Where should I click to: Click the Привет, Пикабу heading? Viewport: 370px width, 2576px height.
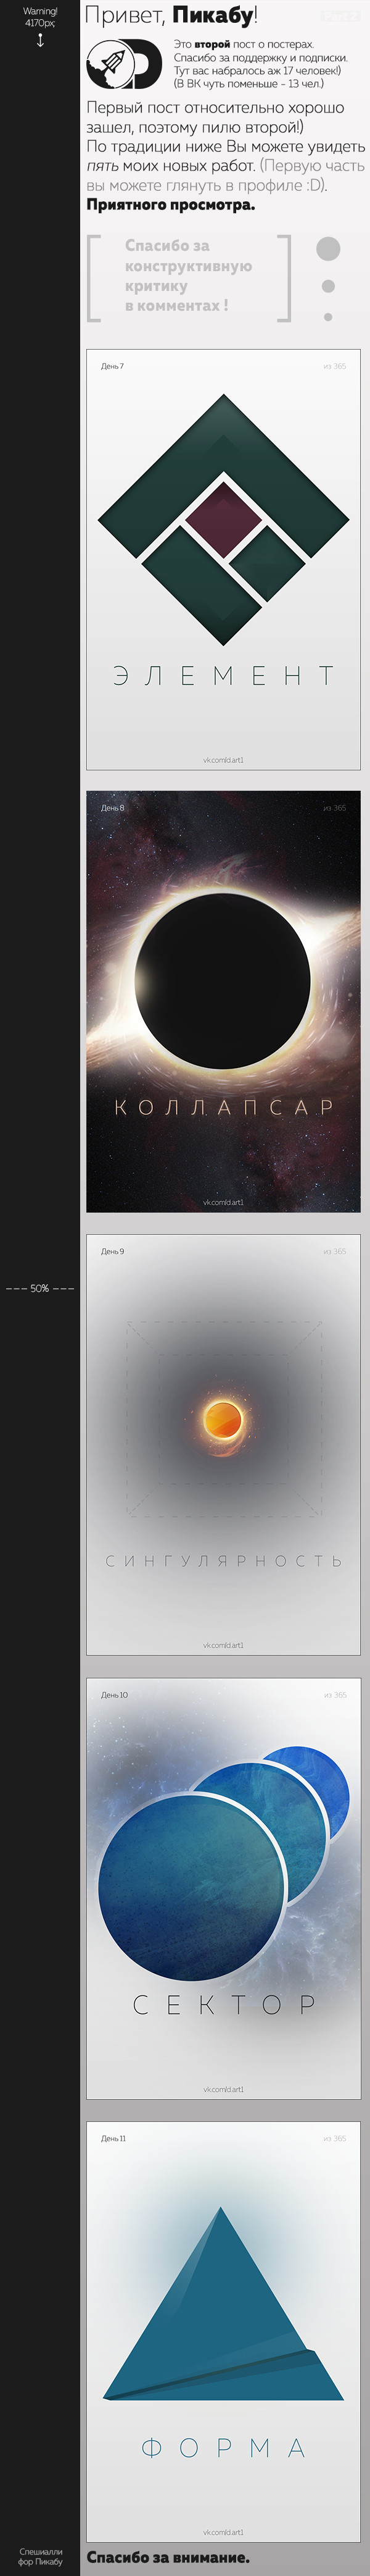point(171,16)
